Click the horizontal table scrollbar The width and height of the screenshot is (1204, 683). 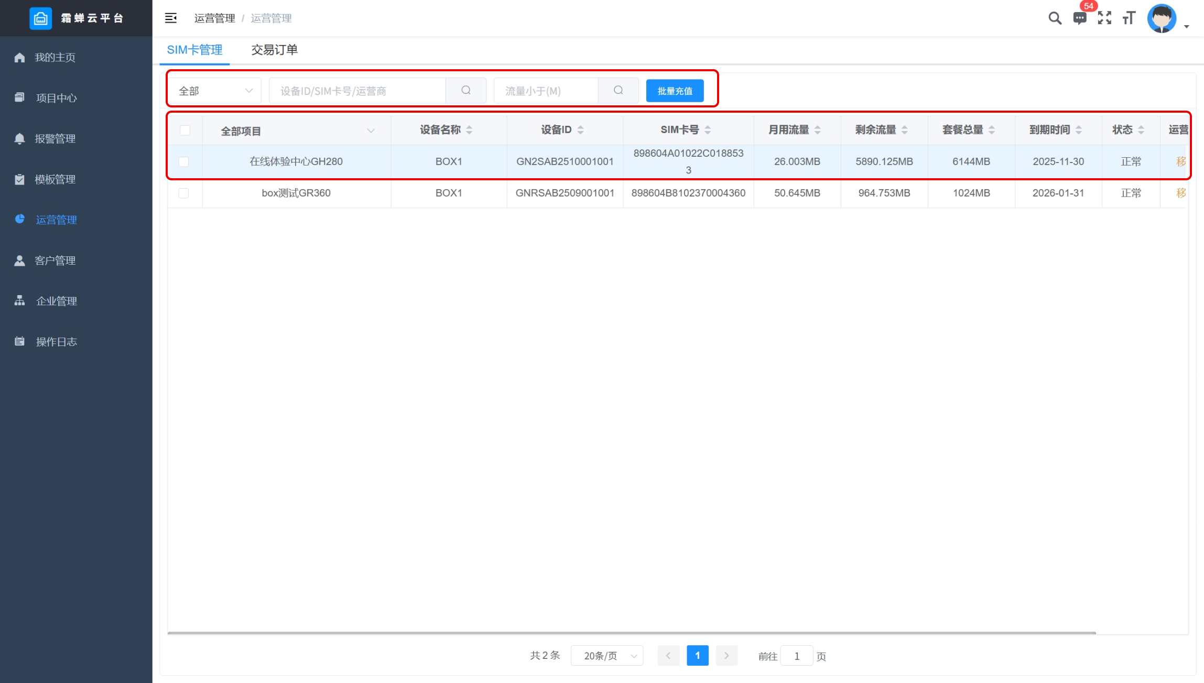[631, 633]
